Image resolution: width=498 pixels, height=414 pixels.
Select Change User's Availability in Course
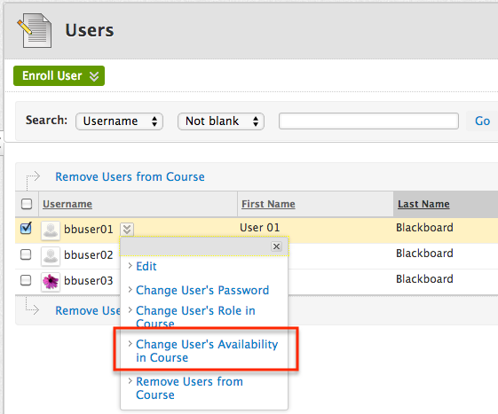[207, 350]
